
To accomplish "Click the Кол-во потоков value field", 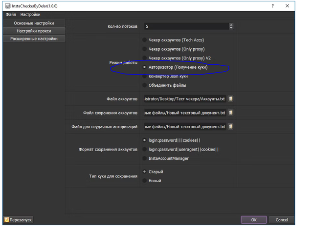I will pos(187,26).
